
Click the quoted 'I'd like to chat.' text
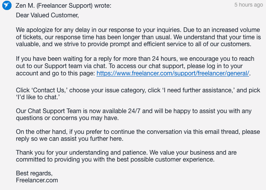[x=38, y=97]
